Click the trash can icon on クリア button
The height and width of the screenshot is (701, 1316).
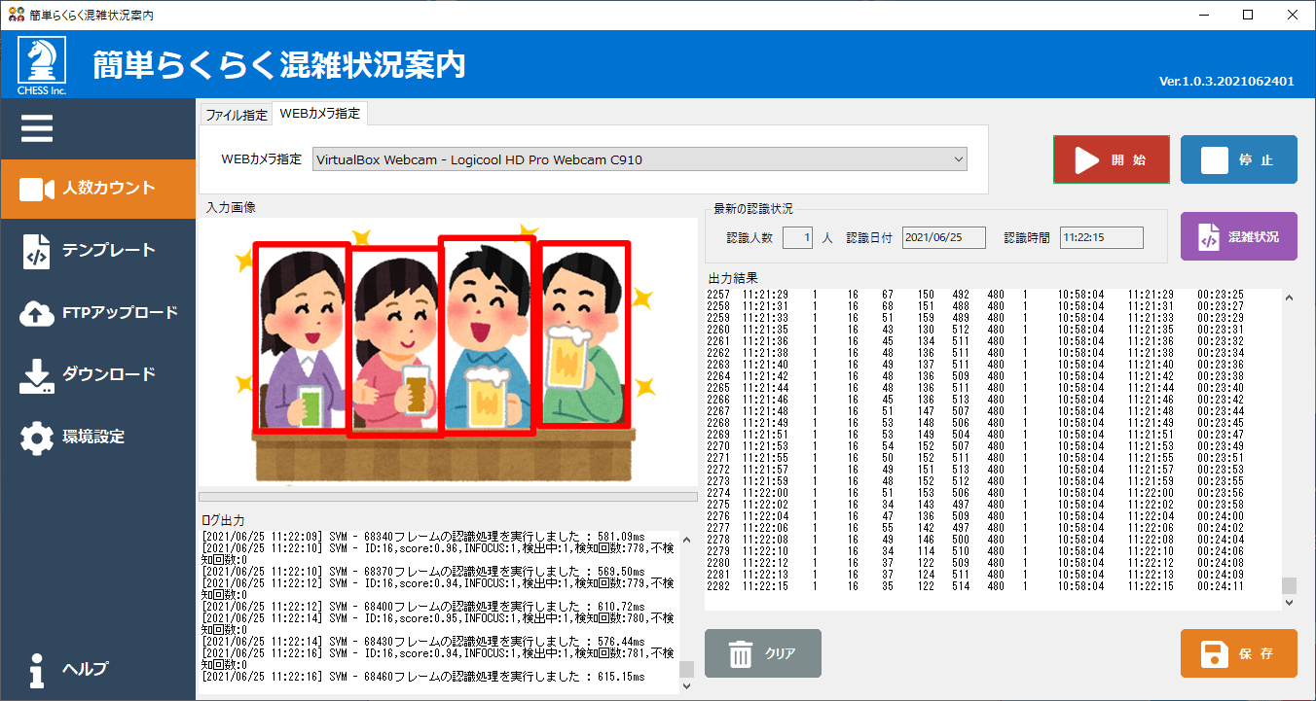point(741,654)
